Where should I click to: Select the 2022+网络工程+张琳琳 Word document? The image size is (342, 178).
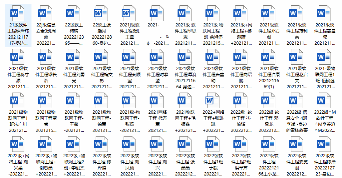coord(214,101)
